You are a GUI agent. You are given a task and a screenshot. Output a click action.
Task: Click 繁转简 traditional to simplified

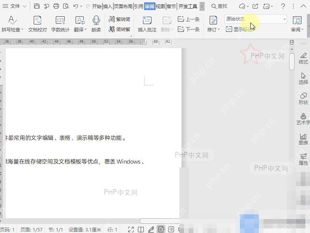tap(119, 19)
